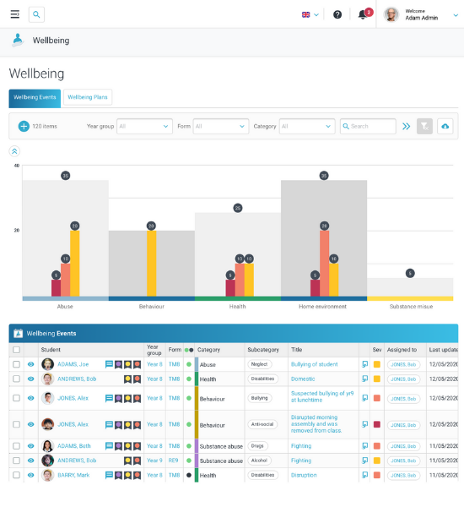Sort by the Category column header
464x507 pixels.
click(208, 350)
